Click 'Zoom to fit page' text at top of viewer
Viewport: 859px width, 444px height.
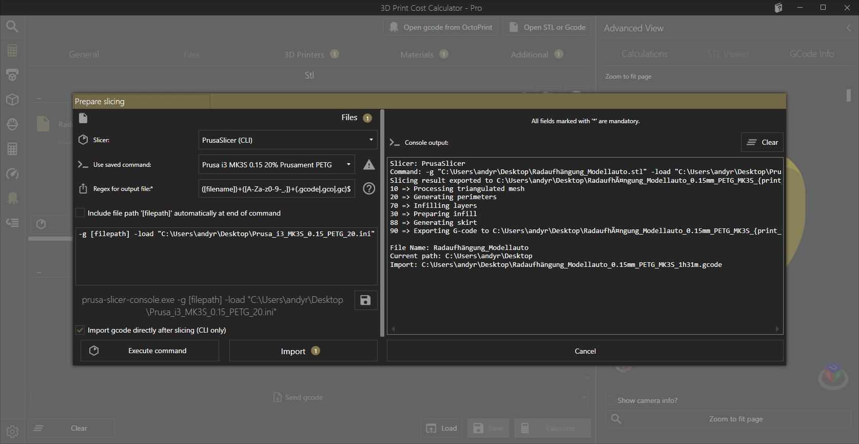click(x=628, y=76)
